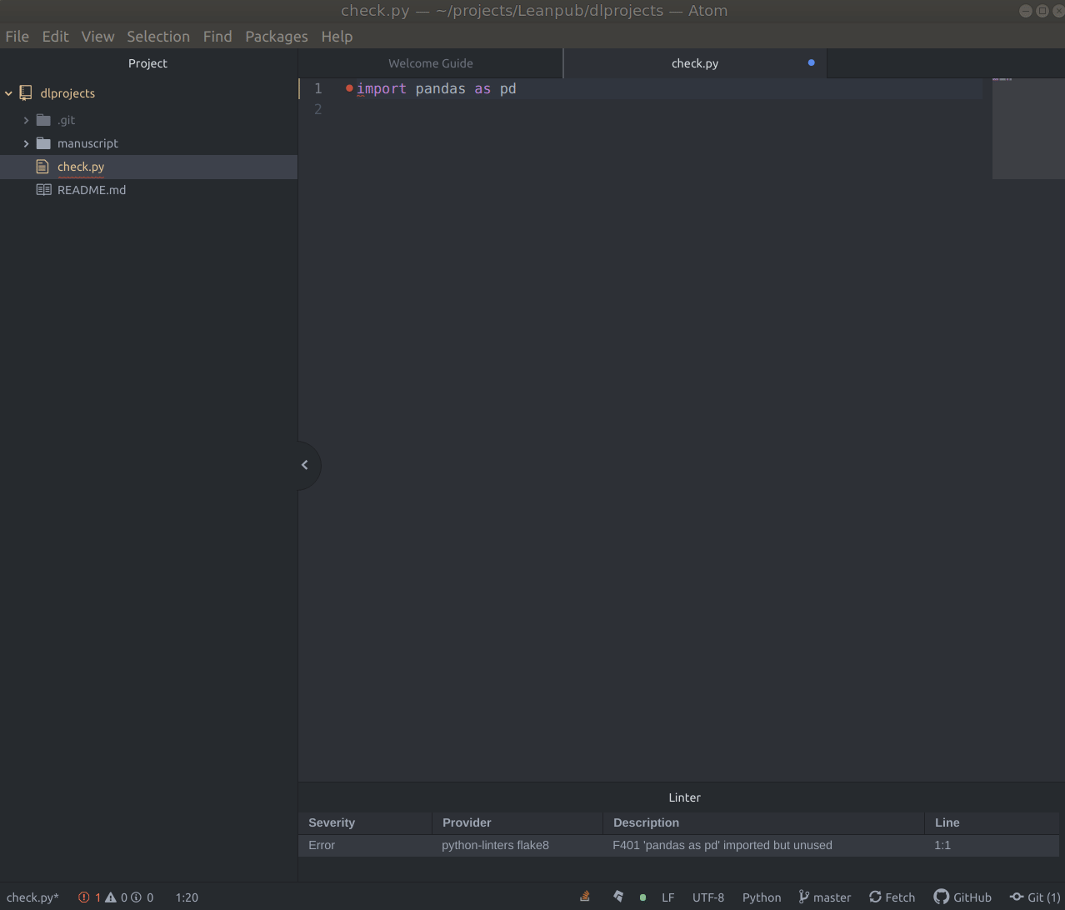This screenshot has width=1065, height=910.
Task: Click the 1:20 cursor position indicator
Action: tap(187, 897)
